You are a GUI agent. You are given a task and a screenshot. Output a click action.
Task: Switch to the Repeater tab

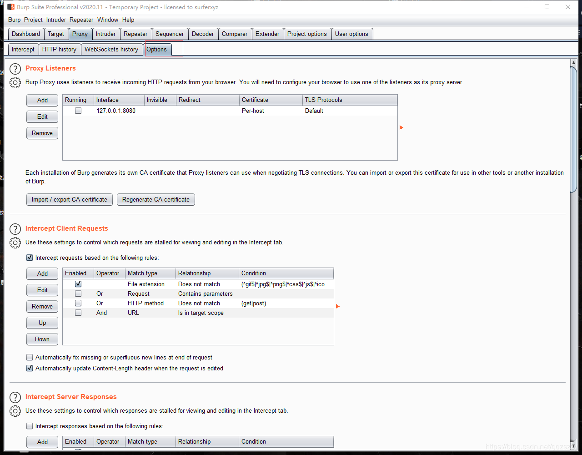tap(135, 34)
